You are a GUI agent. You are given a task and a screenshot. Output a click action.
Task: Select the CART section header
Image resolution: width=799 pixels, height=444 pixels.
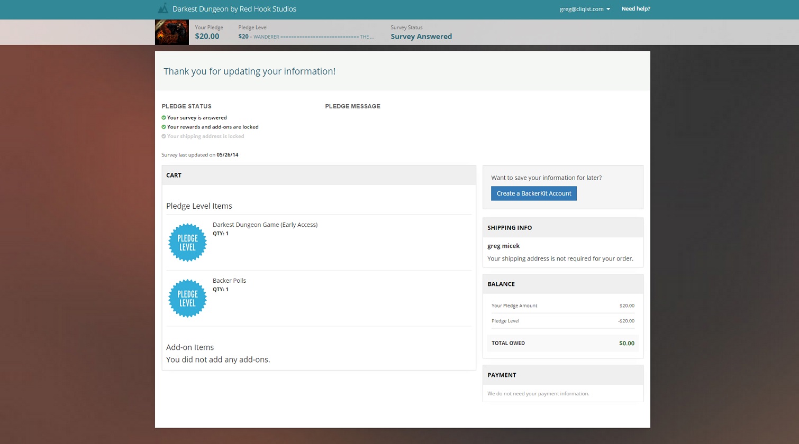(174, 175)
